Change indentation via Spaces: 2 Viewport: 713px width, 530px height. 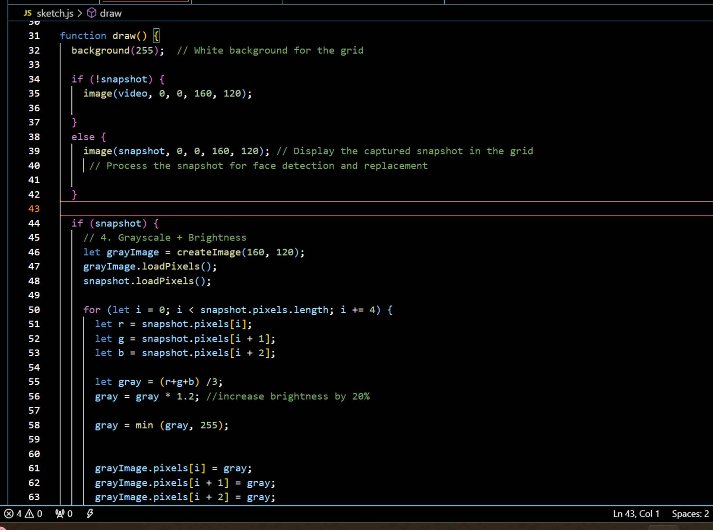click(690, 513)
